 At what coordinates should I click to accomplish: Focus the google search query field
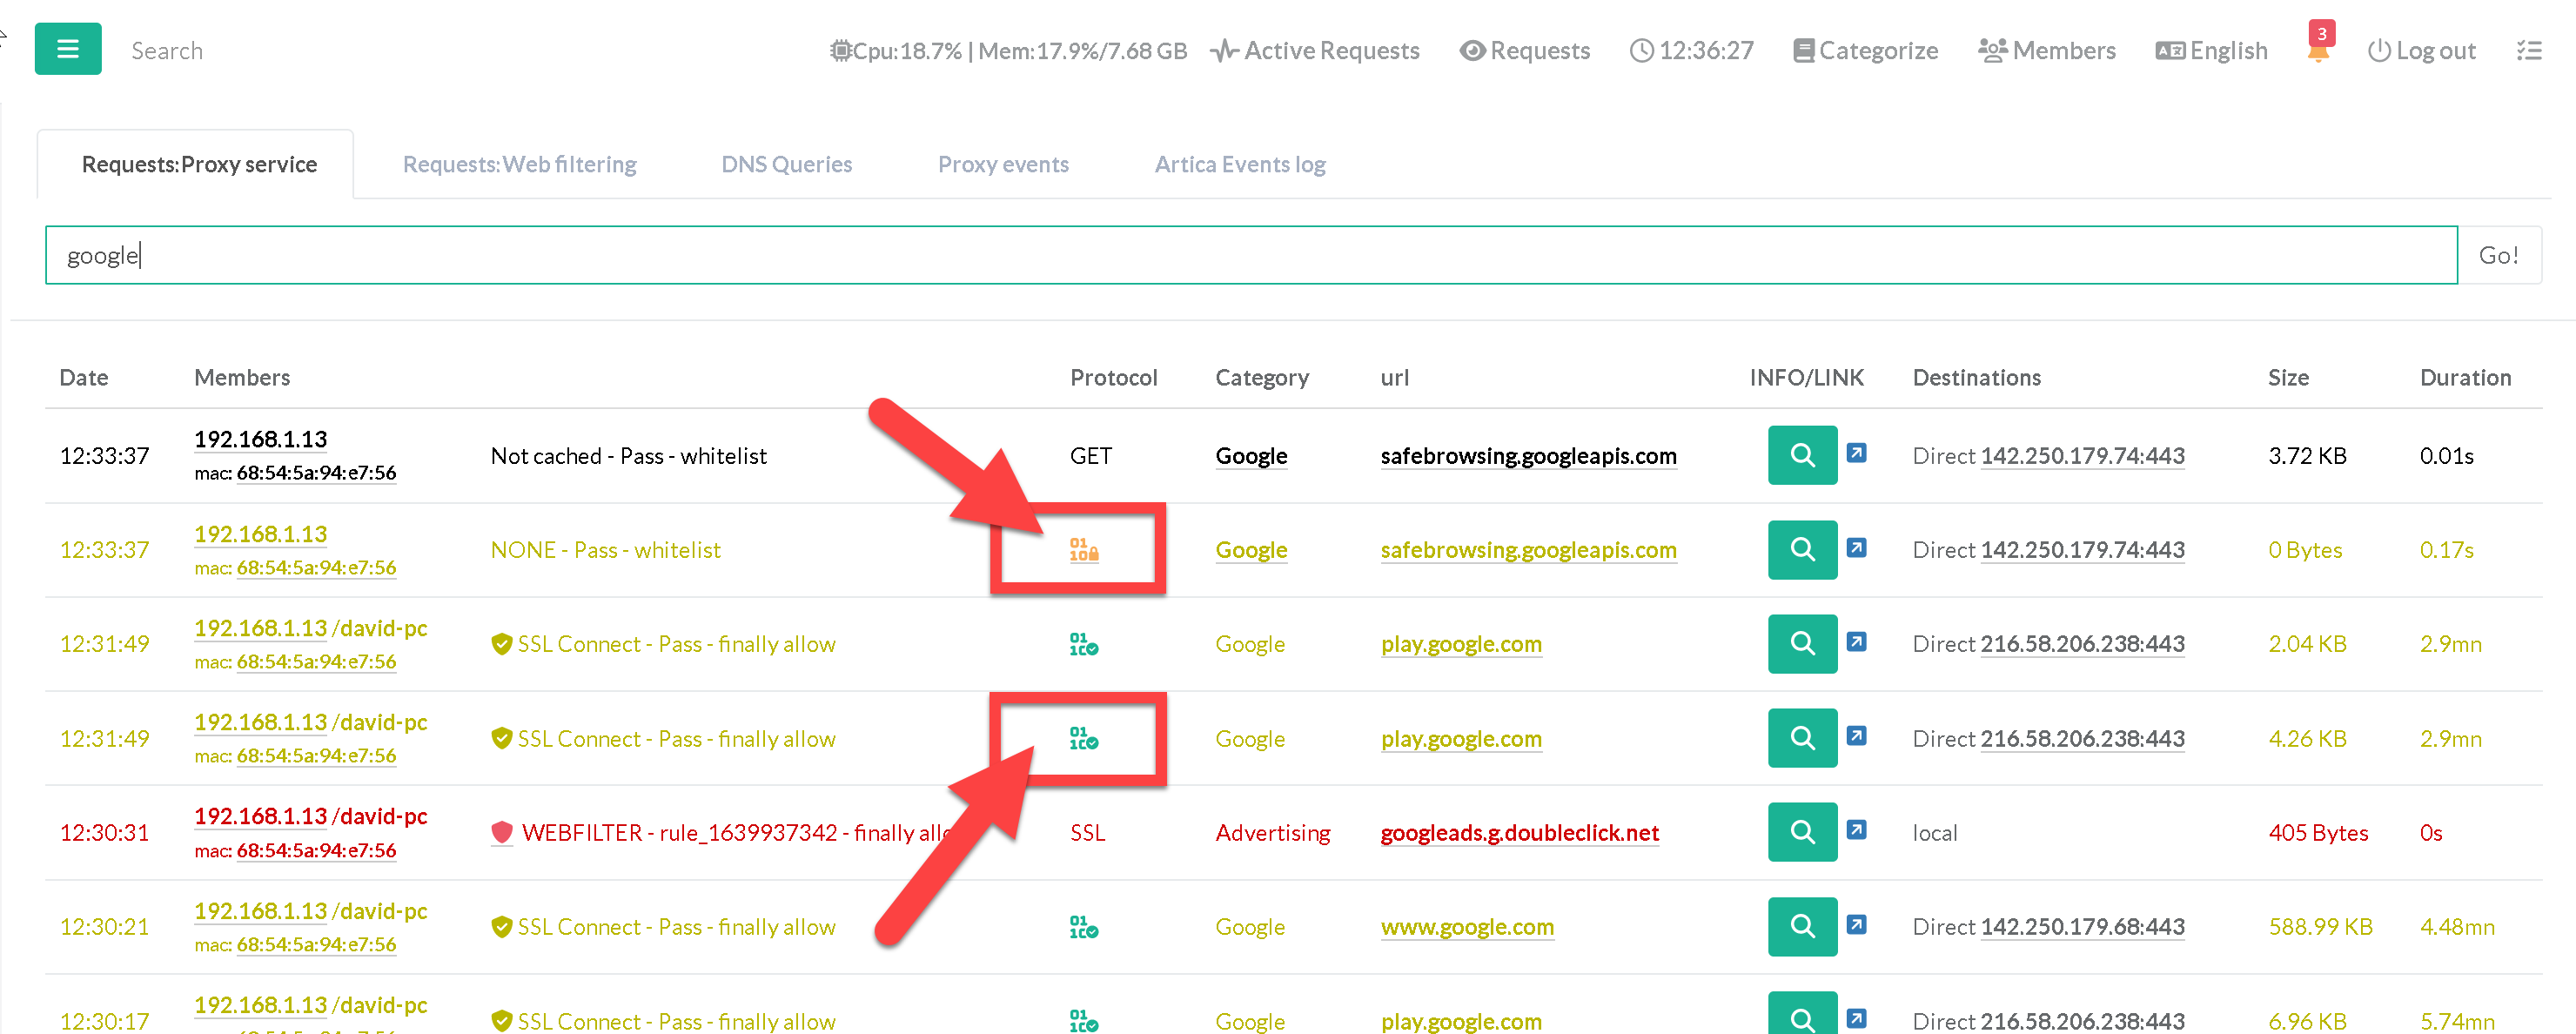[x=1250, y=255]
